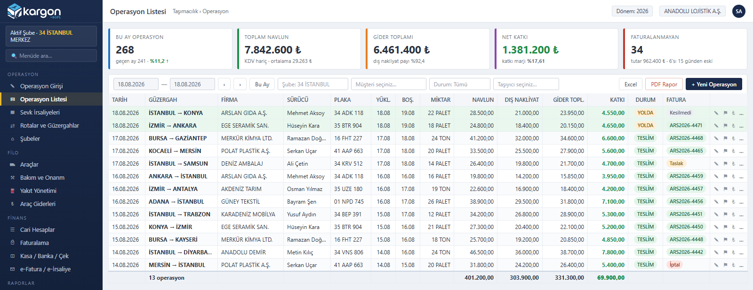
Task: Focus the Menüde ara search box
Action: [51, 56]
